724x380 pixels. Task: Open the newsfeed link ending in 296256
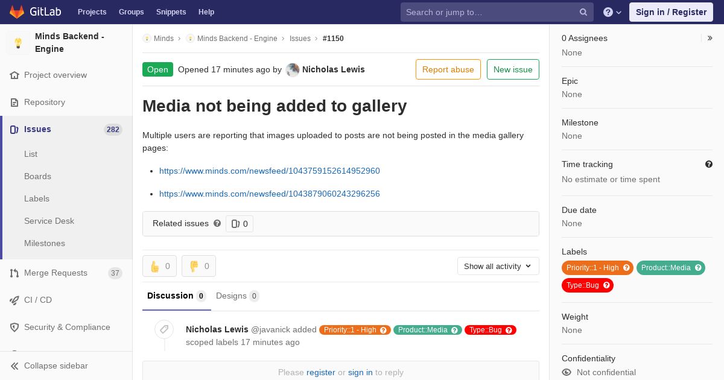point(270,194)
